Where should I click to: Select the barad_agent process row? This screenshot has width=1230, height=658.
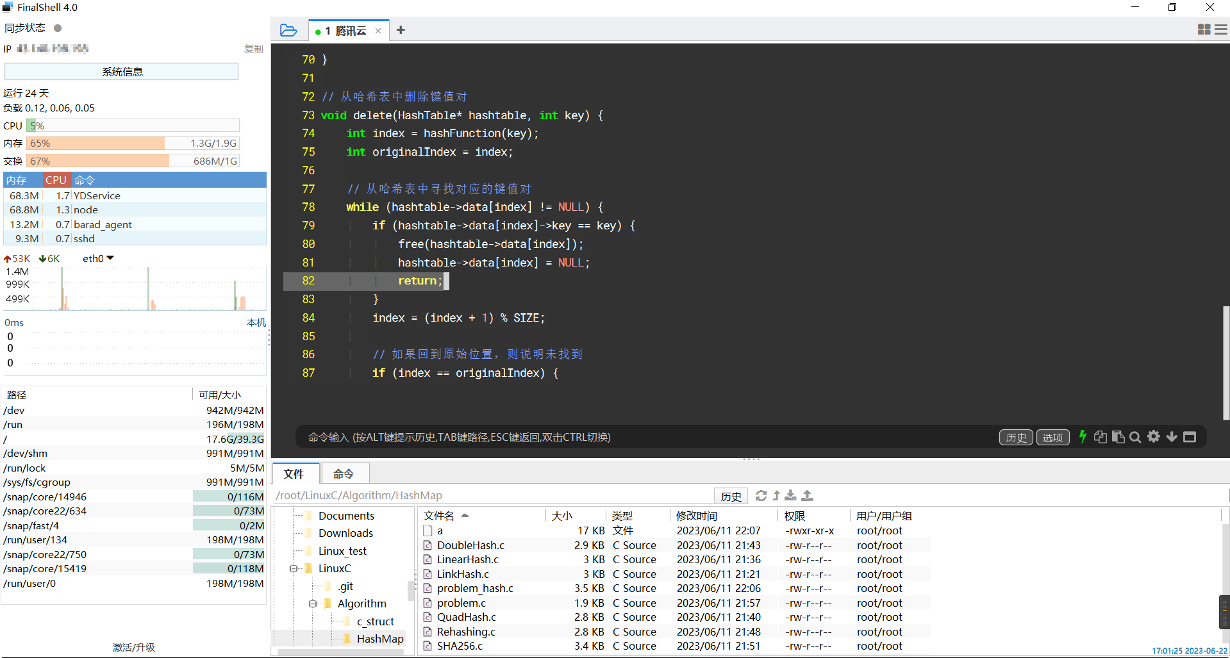point(135,224)
